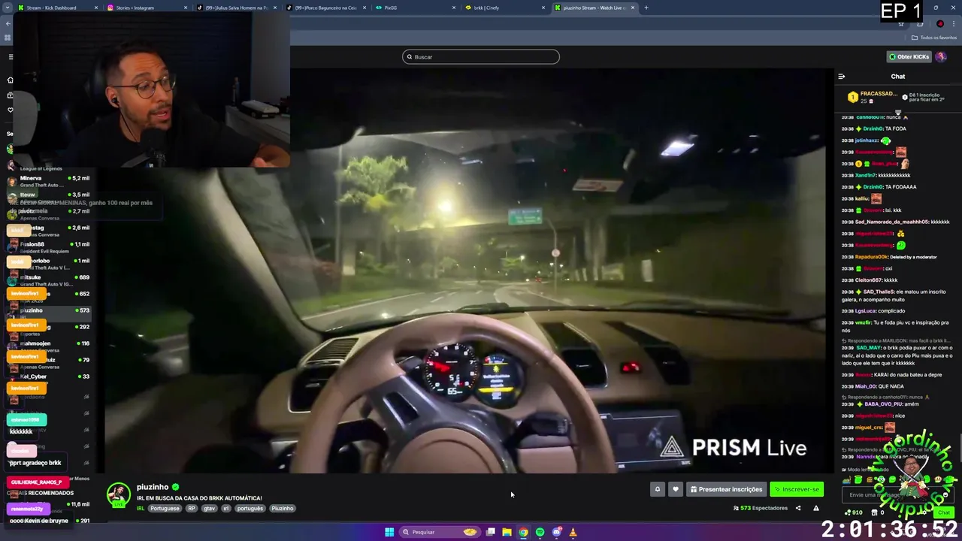Click the IRL category link
This screenshot has width=962, height=541.
141,509
